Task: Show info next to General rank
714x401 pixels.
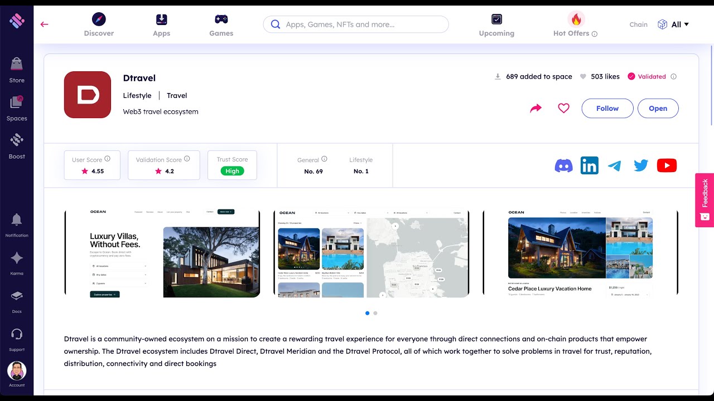Action: (324, 159)
